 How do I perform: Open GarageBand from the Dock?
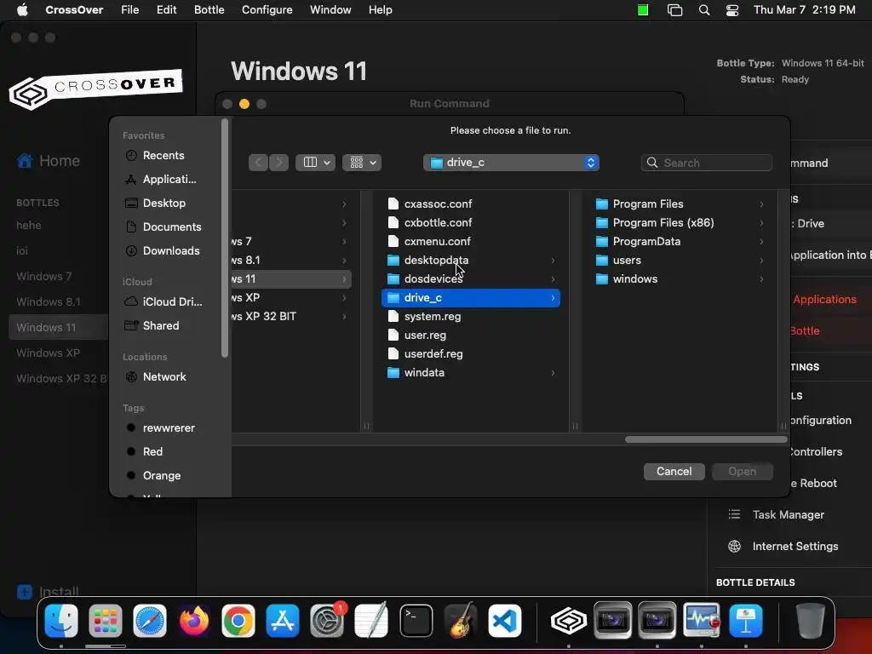461,621
